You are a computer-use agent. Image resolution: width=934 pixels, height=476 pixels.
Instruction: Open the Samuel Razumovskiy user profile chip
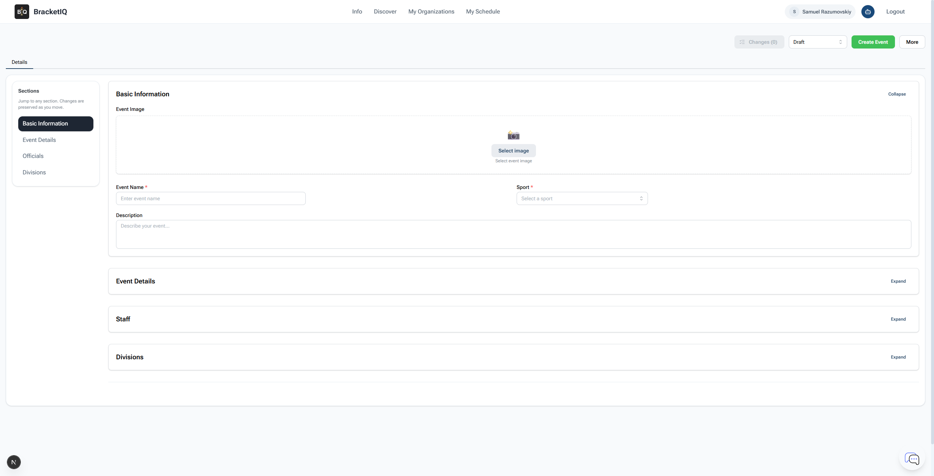coord(820,12)
